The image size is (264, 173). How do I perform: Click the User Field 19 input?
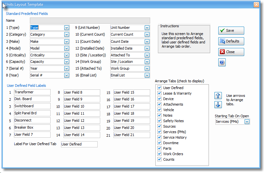132,121
